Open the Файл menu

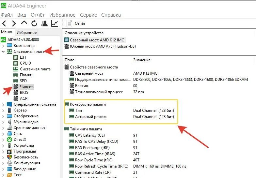point(7,15)
